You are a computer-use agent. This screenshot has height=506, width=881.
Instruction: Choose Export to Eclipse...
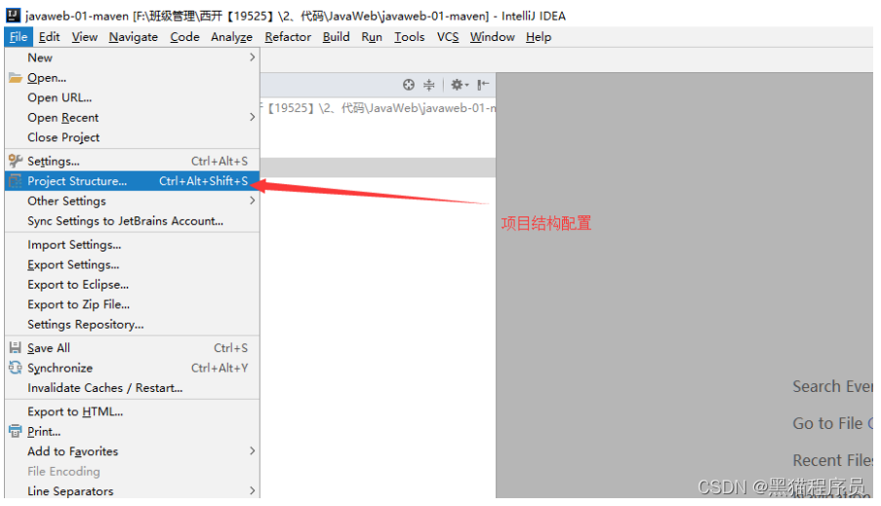pos(132,284)
